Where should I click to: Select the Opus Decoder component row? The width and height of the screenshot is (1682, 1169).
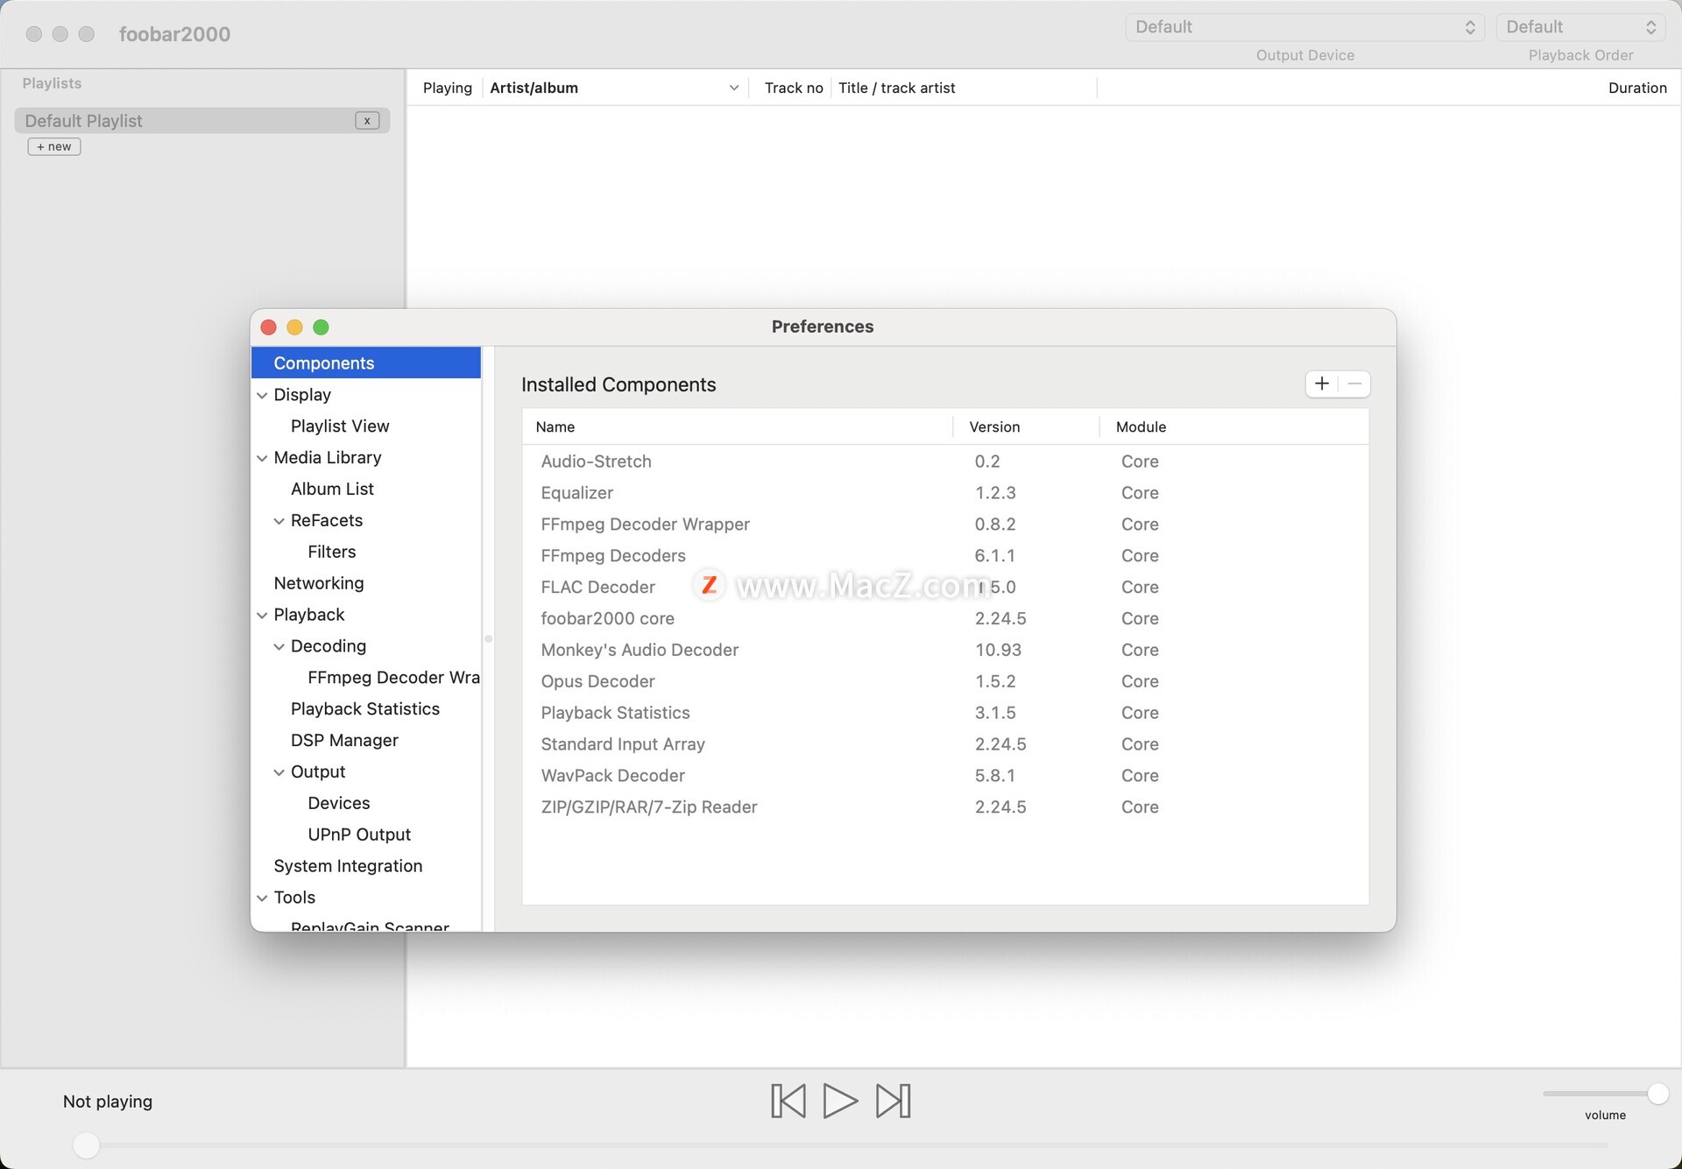(945, 681)
